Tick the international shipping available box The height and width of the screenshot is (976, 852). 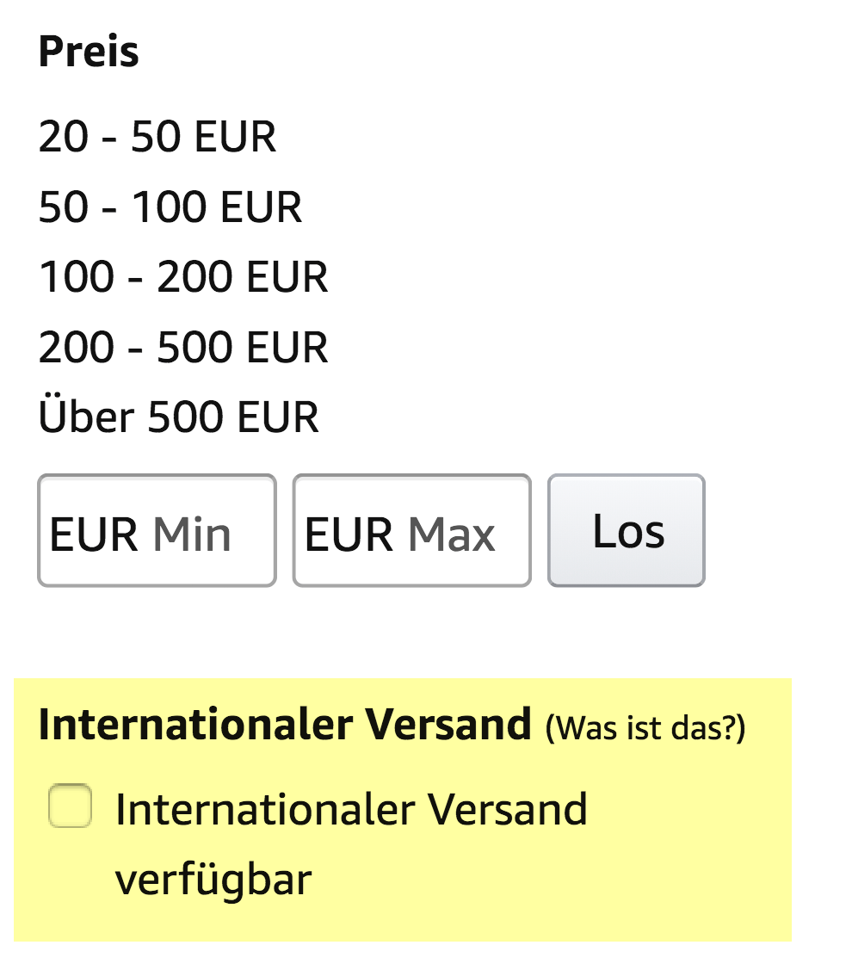click(70, 806)
